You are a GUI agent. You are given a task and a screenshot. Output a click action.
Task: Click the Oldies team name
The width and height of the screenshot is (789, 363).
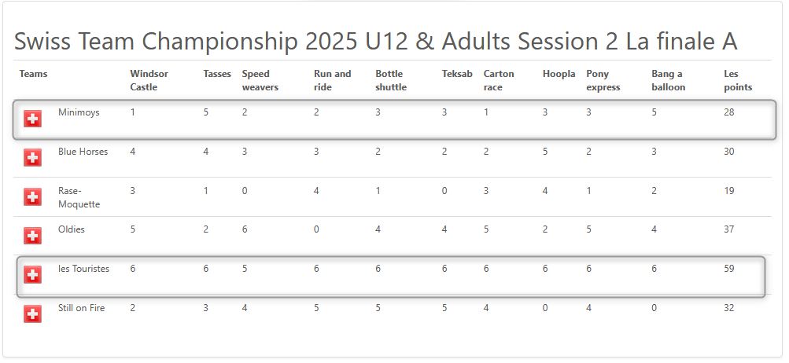coord(72,229)
